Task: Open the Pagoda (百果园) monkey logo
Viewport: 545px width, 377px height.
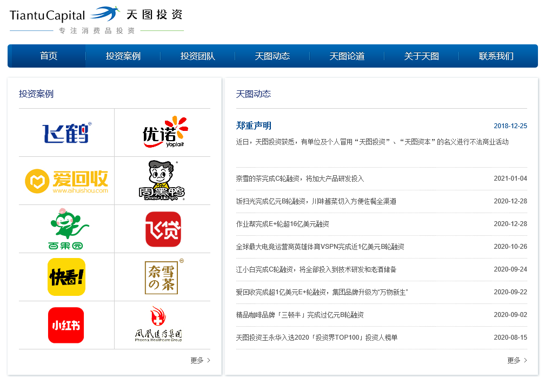Action: [x=67, y=229]
